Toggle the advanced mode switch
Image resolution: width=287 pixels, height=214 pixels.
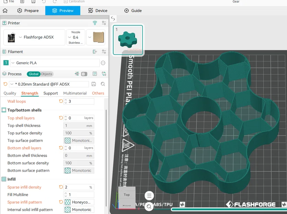(84, 74)
